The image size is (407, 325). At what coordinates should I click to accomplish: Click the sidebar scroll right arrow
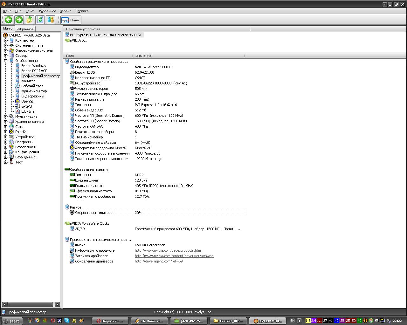coord(57,304)
